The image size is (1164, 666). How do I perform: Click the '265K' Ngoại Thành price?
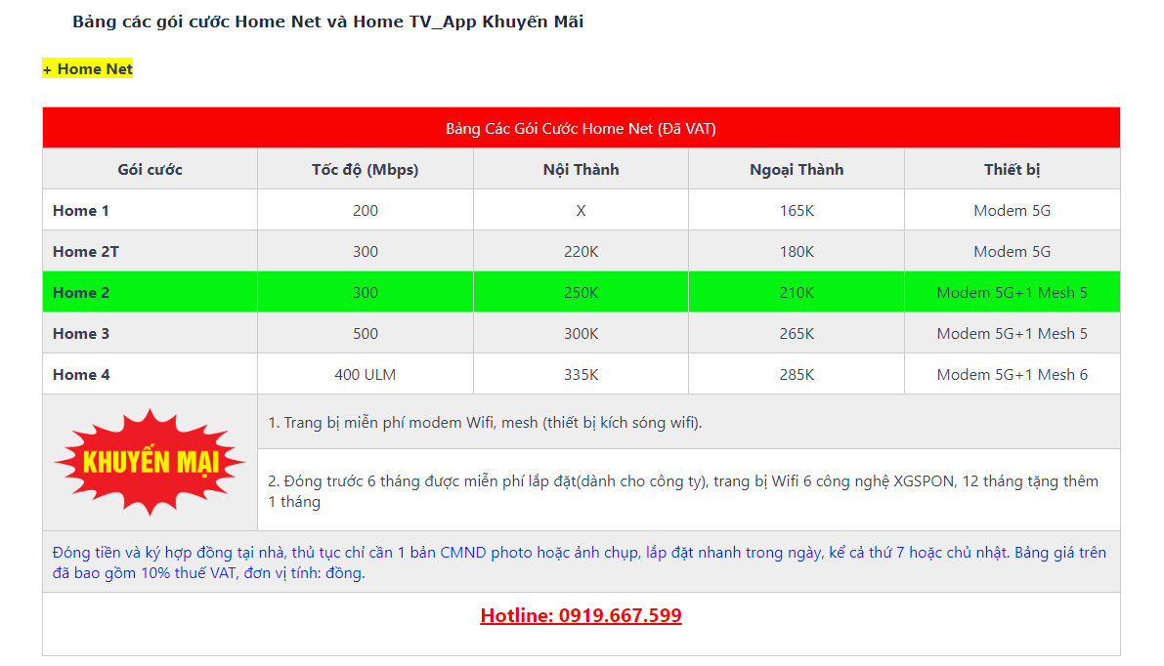coord(797,334)
